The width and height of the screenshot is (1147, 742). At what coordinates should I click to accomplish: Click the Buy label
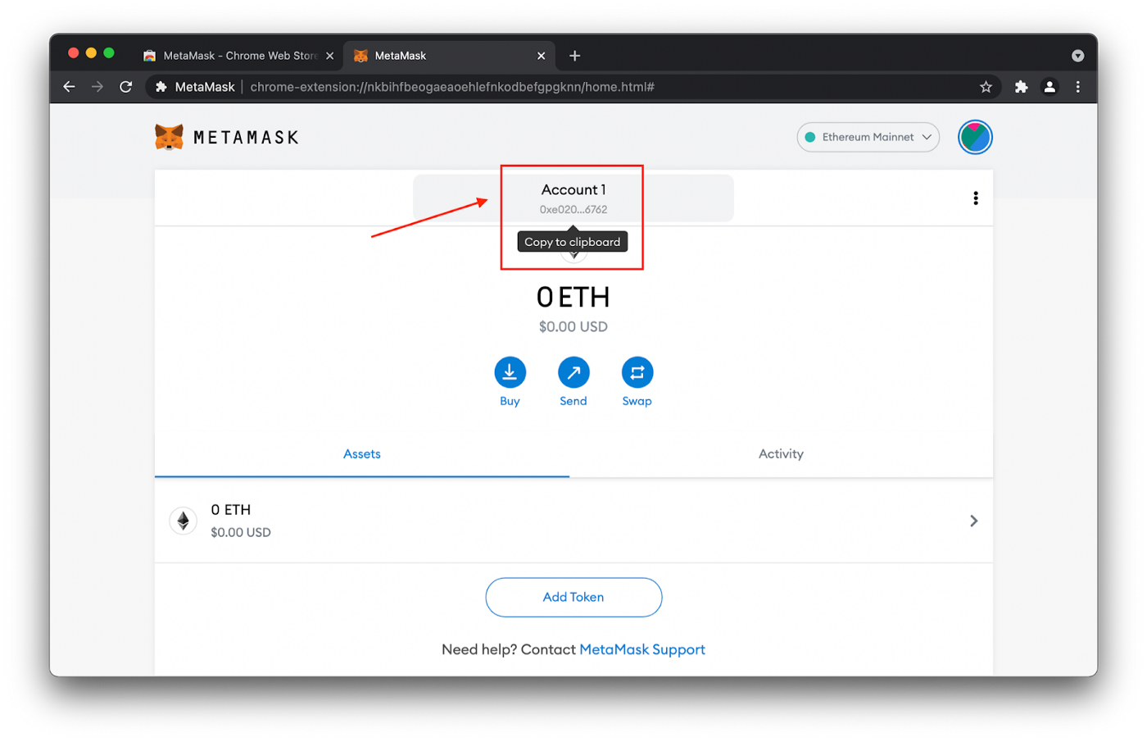[510, 401]
